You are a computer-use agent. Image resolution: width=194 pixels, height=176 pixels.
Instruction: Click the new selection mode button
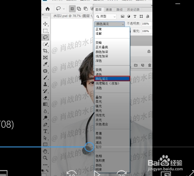pyautogui.click(x=72, y=9)
